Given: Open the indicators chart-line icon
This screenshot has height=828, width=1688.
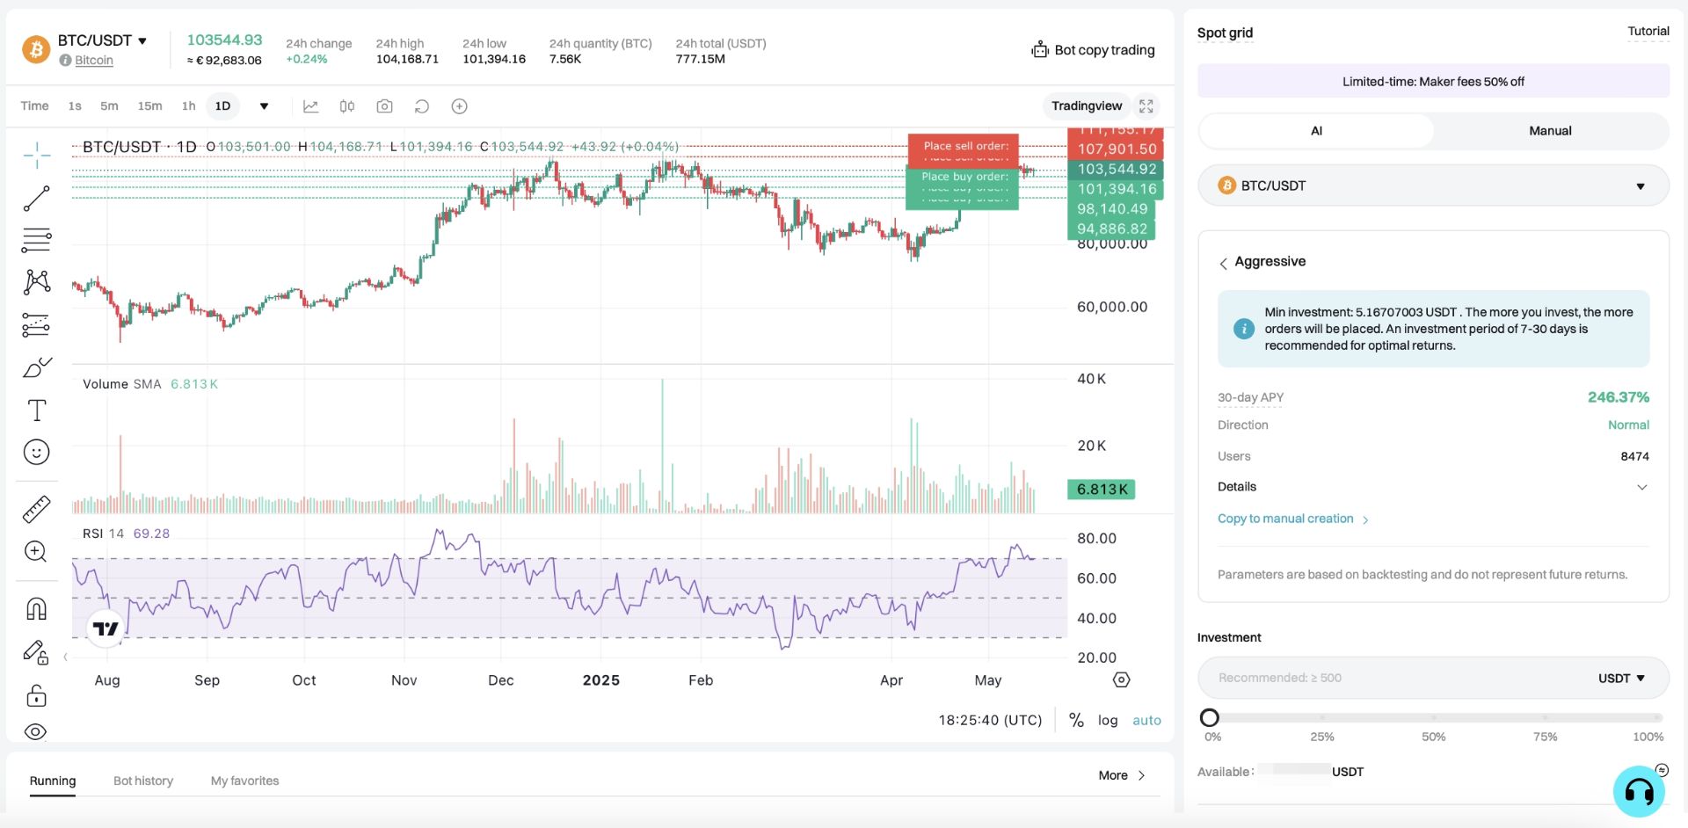Looking at the screenshot, I should click(310, 106).
